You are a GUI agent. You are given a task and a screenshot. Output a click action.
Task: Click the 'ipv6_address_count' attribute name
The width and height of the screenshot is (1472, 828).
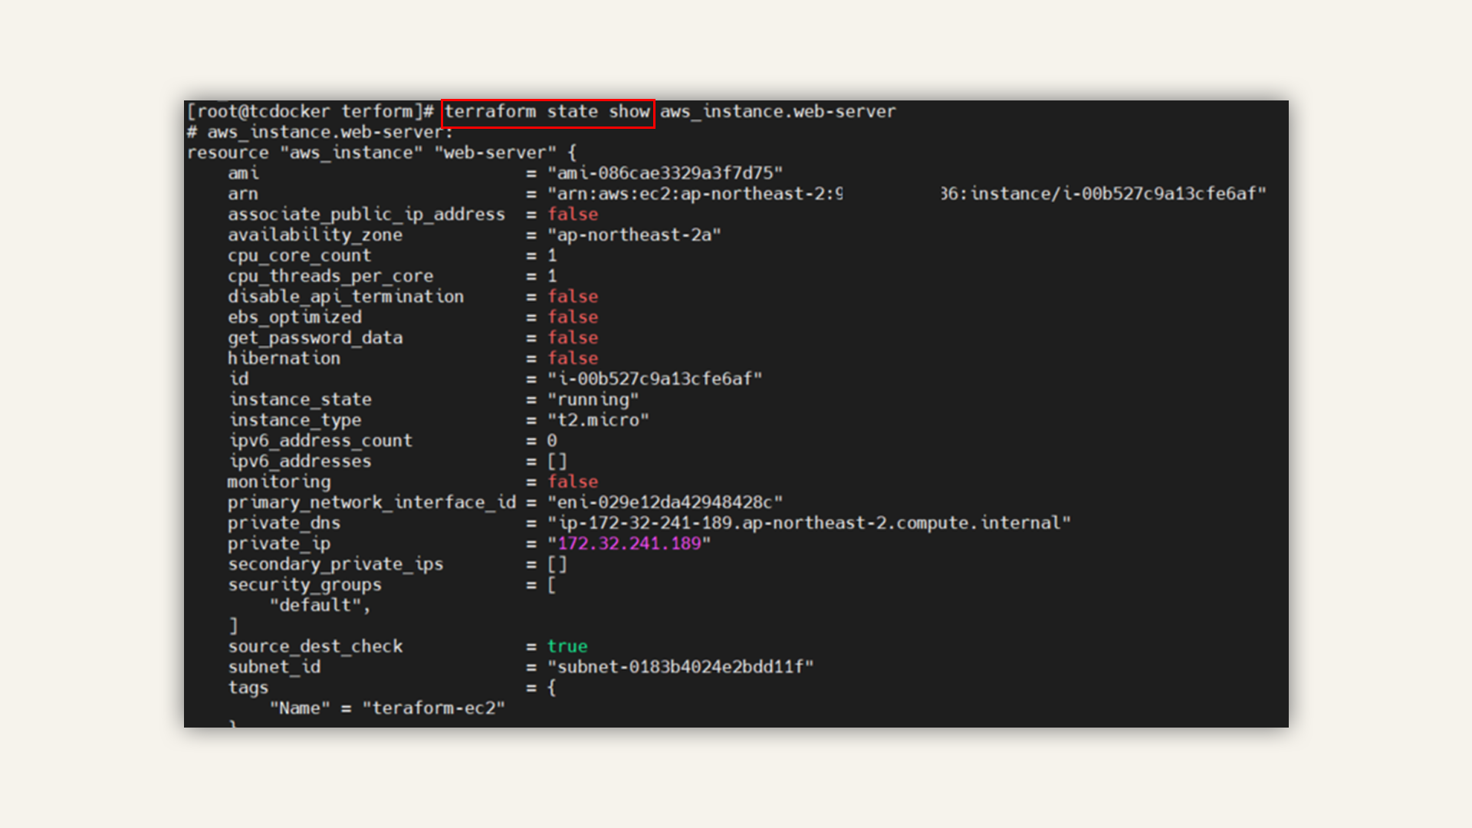[320, 441]
